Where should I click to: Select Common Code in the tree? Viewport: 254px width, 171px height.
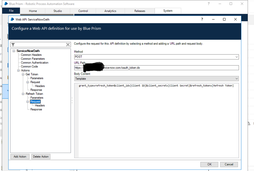tap(29, 66)
